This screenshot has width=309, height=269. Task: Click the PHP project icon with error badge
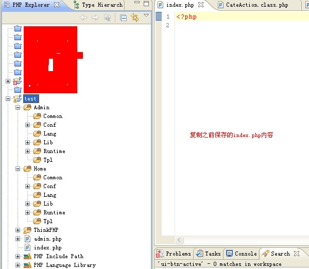click(x=18, y=81)
